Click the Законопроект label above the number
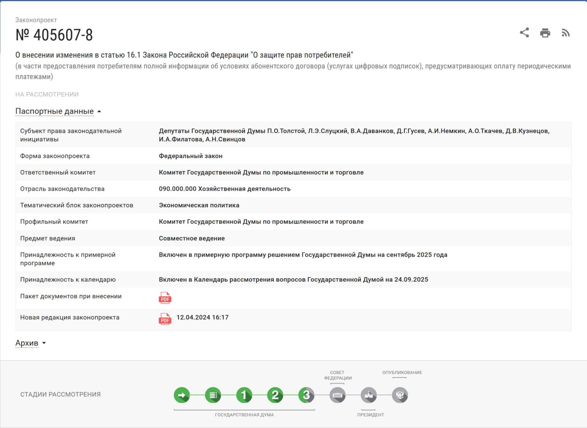The height and width of the screenshot is (428, 587). [x=36, y=20]
